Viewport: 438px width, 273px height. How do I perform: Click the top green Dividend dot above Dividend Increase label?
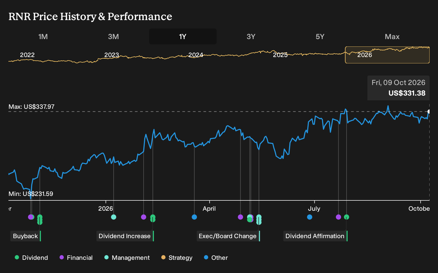[153, 217]
